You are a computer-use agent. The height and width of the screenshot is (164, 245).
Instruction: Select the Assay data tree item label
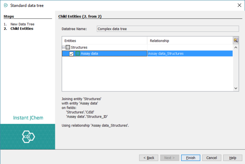tap(89, 54)
